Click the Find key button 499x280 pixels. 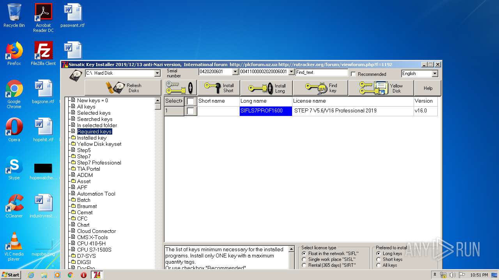[x=320, y=88]
